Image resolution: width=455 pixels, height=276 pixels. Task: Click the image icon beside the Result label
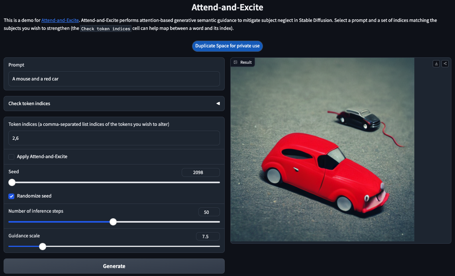pos(235,62)
